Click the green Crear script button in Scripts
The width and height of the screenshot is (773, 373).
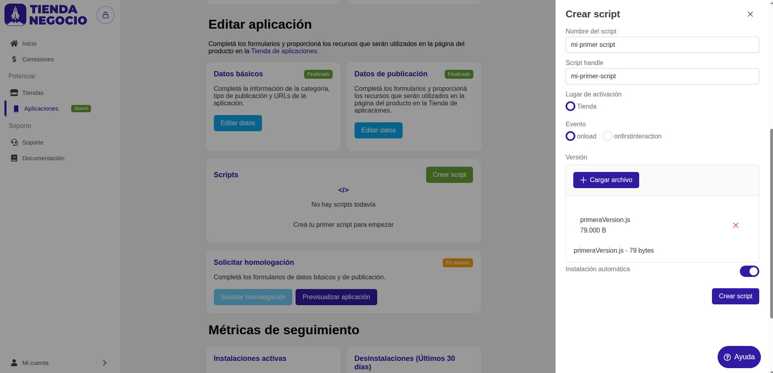pyautogui.click(x=450, y=175)
